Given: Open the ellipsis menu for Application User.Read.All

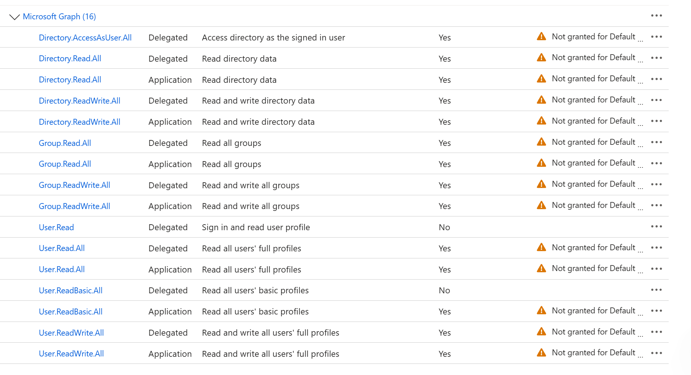Looking at the screenshot, I should (656, 269).
